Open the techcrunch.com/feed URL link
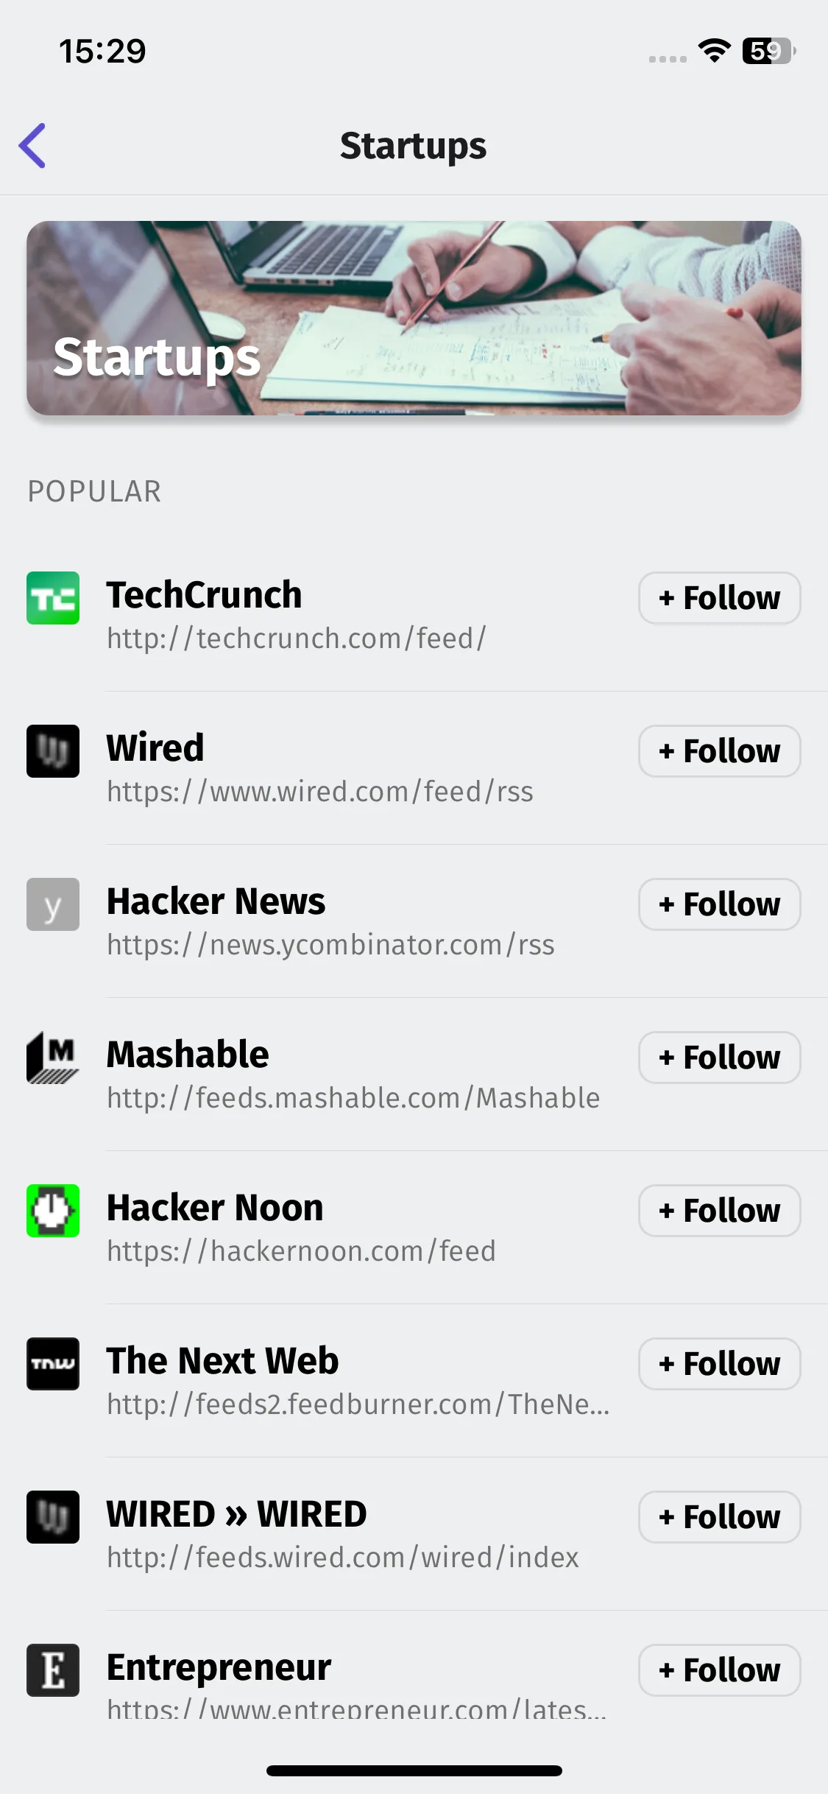The height and width of the screenshot is (1794, 828). coord(297,639)
